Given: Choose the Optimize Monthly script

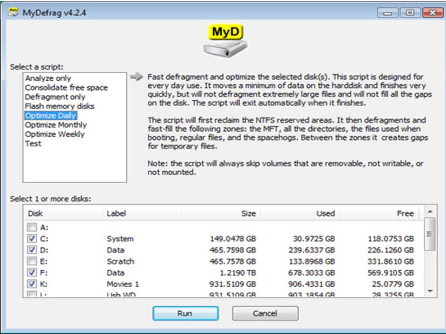Looking at the screenshot, I should point(56,125).
